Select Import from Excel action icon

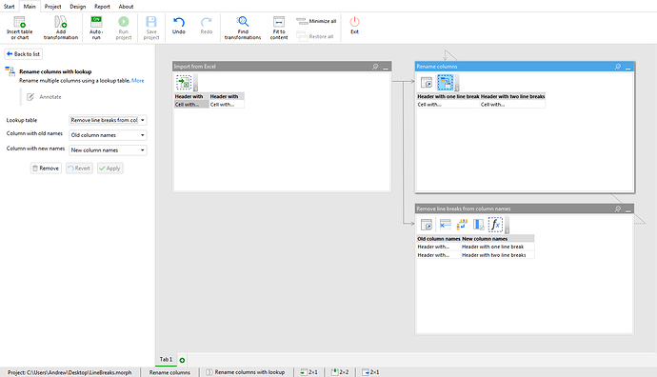click(184, 82)
